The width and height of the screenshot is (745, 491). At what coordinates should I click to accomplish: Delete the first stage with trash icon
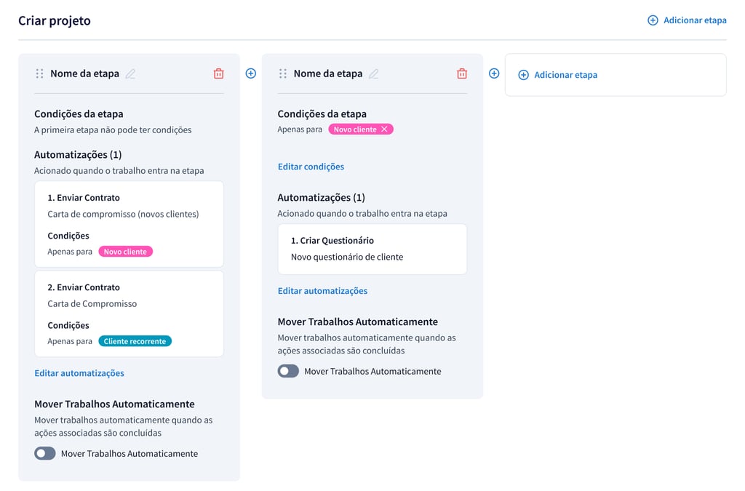[x=218, y=73]
